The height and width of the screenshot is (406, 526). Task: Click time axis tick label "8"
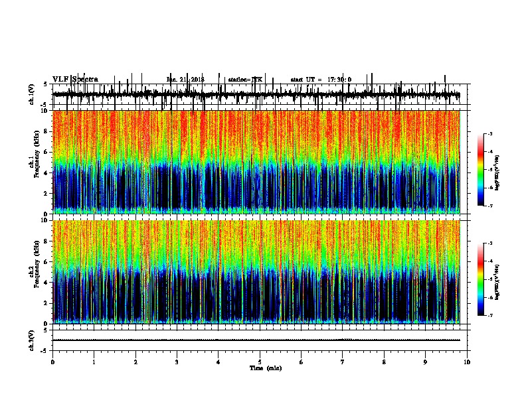coord(384,362)
